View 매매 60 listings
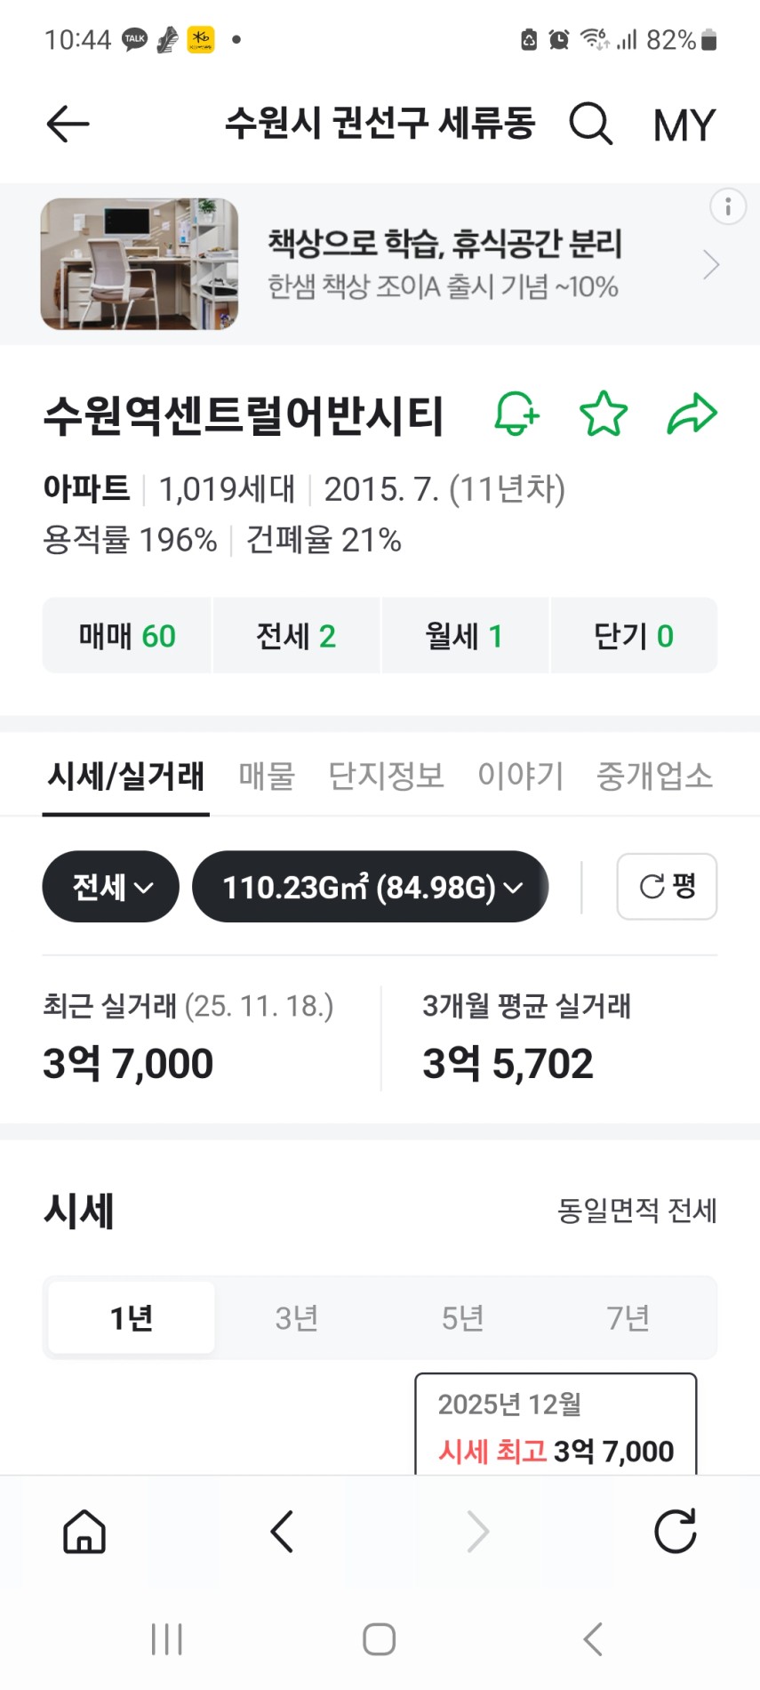Viewport: 760px width, 1690px height. pos(127,636)
